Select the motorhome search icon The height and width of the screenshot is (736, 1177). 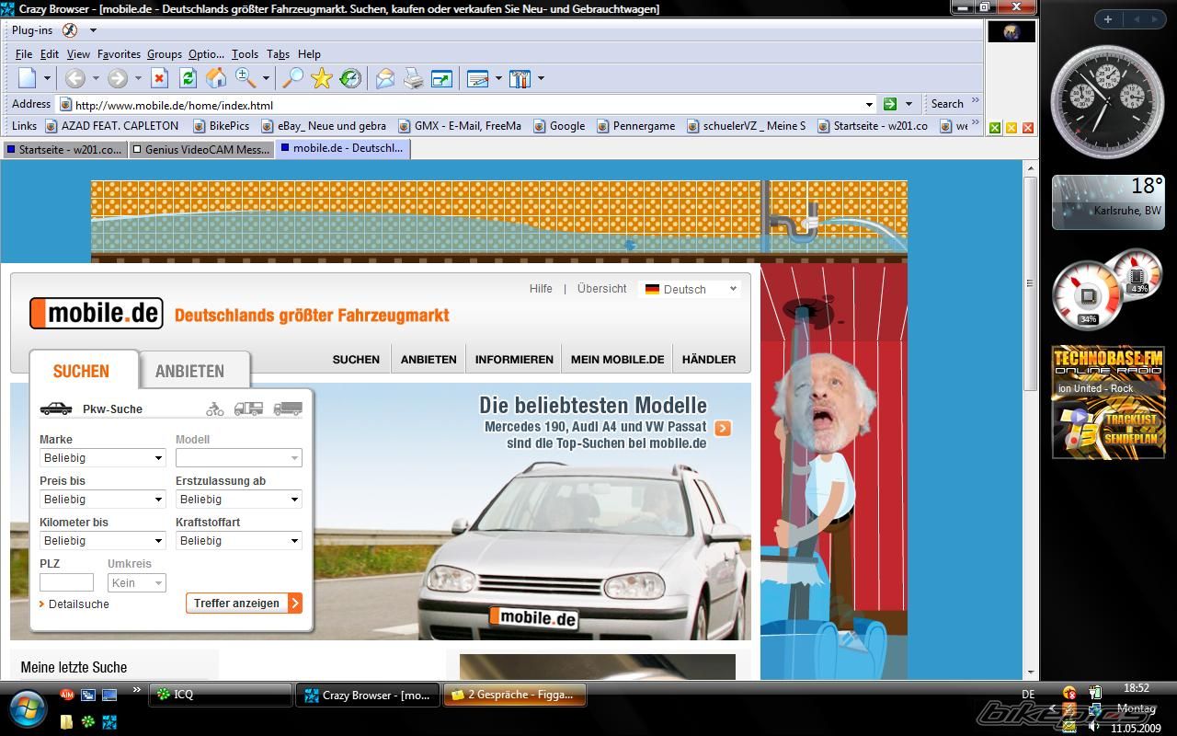pos(248,408)
